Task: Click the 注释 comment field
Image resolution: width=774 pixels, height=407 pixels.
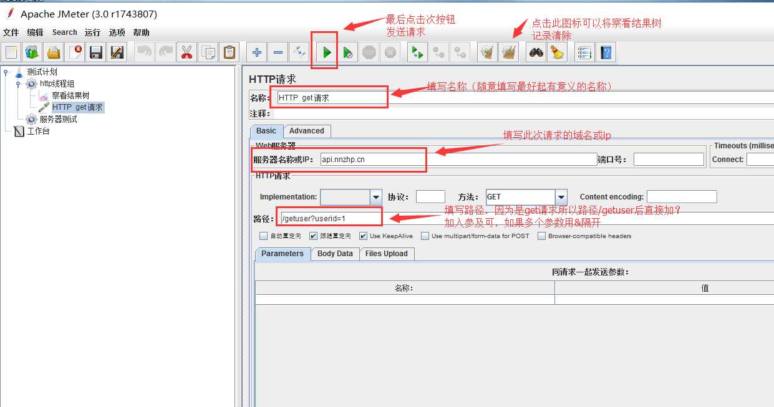Action: pos(524,113)
